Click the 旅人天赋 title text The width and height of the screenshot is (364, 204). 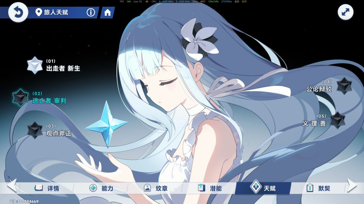point(56,12)
